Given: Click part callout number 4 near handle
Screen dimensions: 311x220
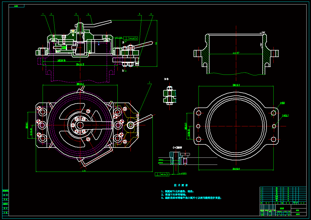Looking at the screenshot, I should tap(88, 14).
